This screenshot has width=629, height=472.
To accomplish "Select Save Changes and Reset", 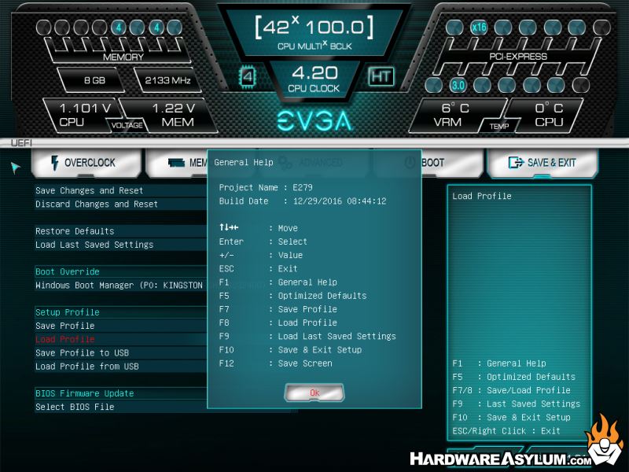I will coord(121,190).
